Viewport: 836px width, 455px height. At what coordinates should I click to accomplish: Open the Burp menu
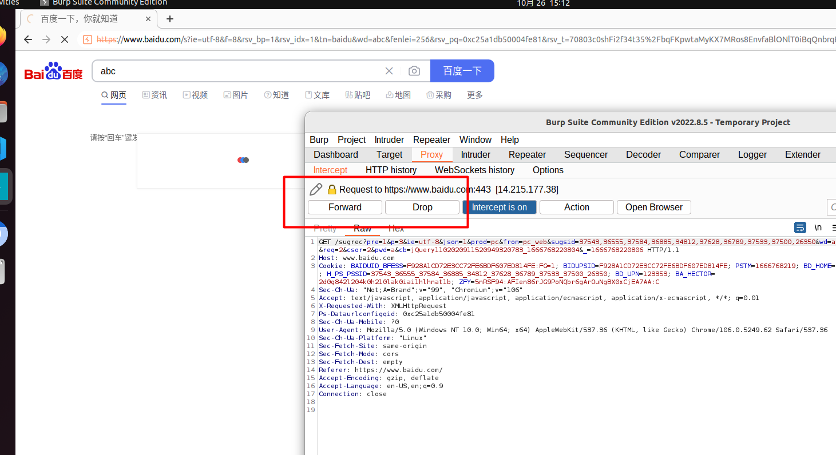coord(319,139)
